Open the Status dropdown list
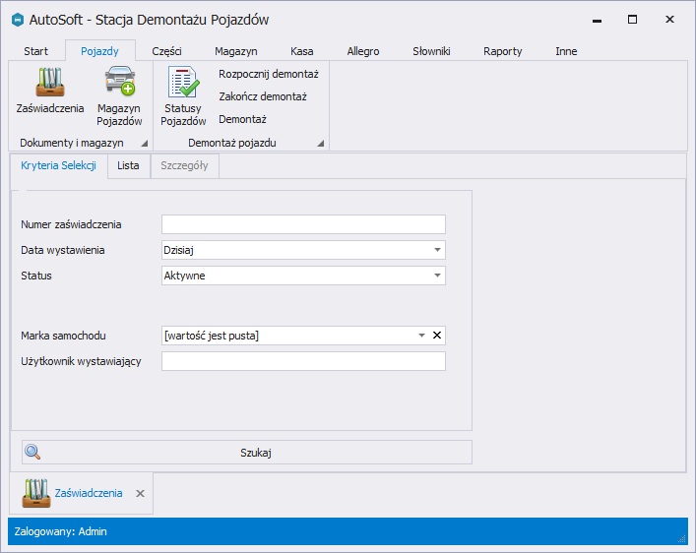696x553 pixels. tap(436, 276)
